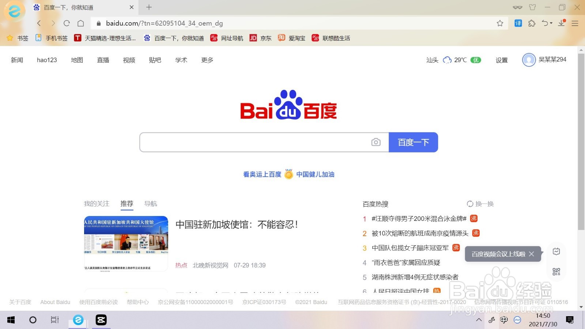Click the address bar URL

click(165, 23)
